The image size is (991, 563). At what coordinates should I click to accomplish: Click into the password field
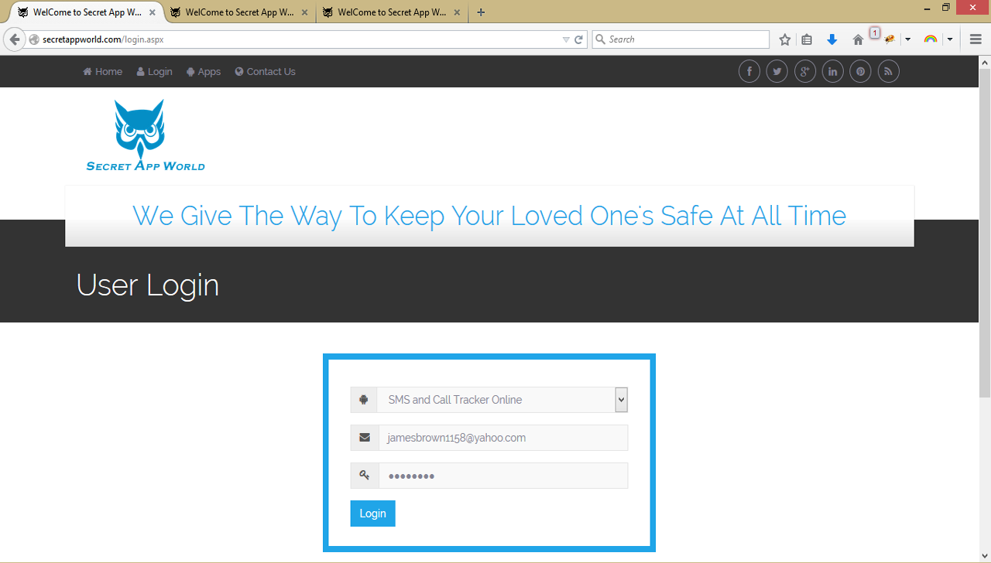point(503,476)
